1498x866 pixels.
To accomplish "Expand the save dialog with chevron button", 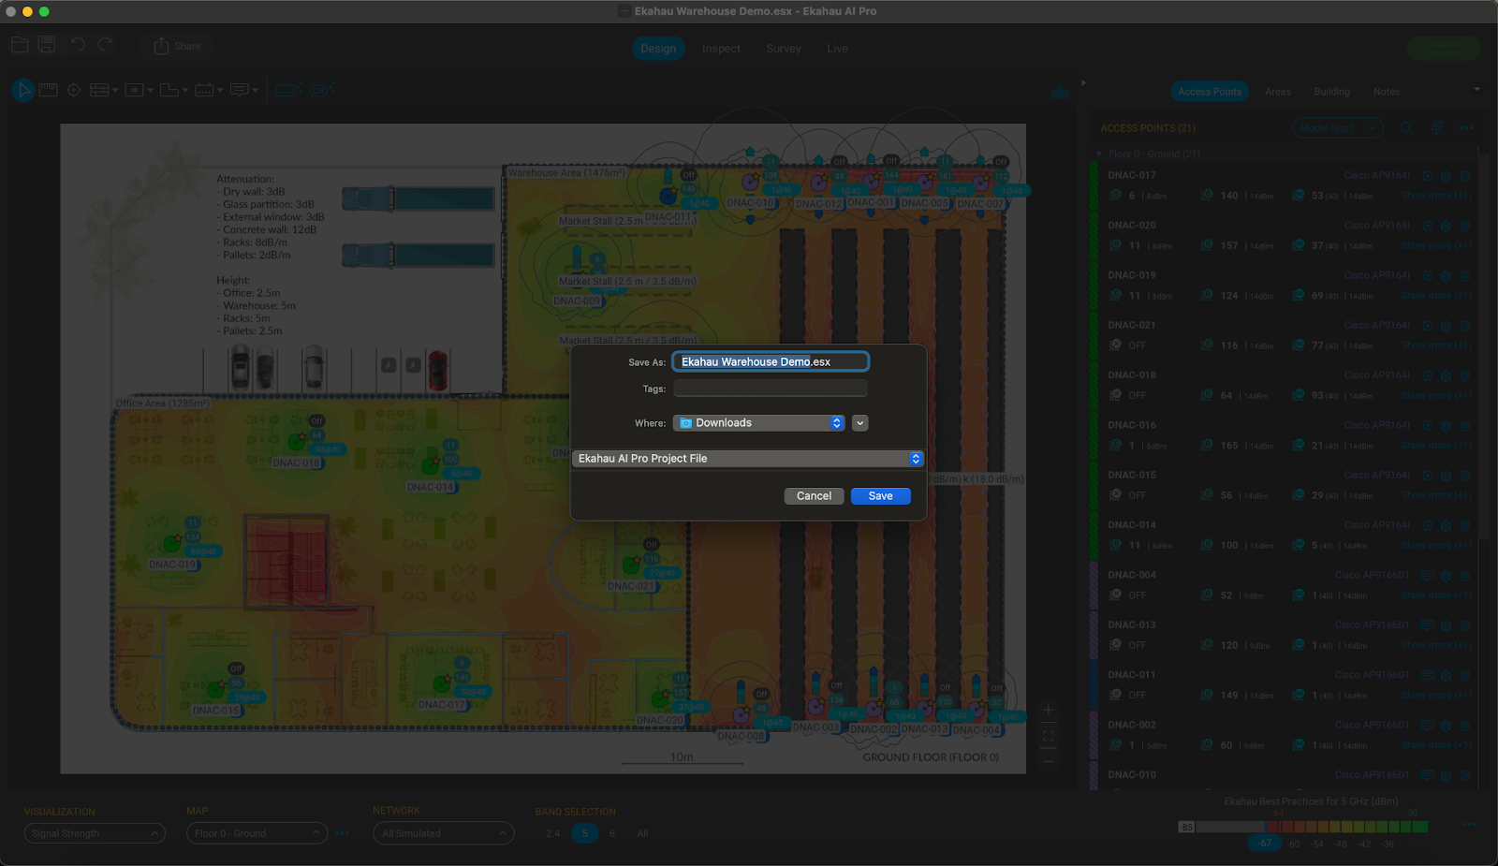I will tap(859, 423).
